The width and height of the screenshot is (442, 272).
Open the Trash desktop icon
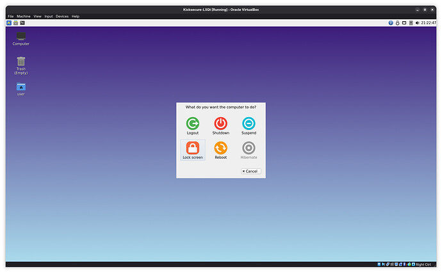21,61
